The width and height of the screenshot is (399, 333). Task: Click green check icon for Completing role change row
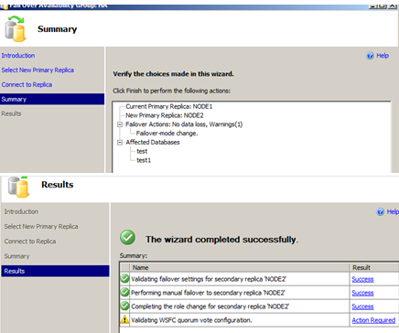coord(124,306)
